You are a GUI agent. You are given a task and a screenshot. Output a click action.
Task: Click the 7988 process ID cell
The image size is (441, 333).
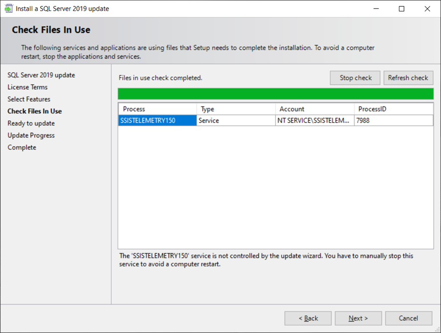(394, 120)
